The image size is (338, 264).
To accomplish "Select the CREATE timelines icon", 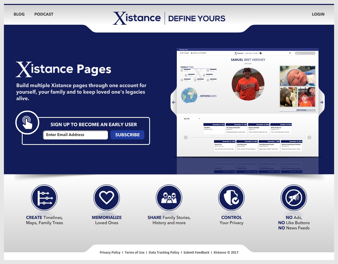I will pos(44,198).
